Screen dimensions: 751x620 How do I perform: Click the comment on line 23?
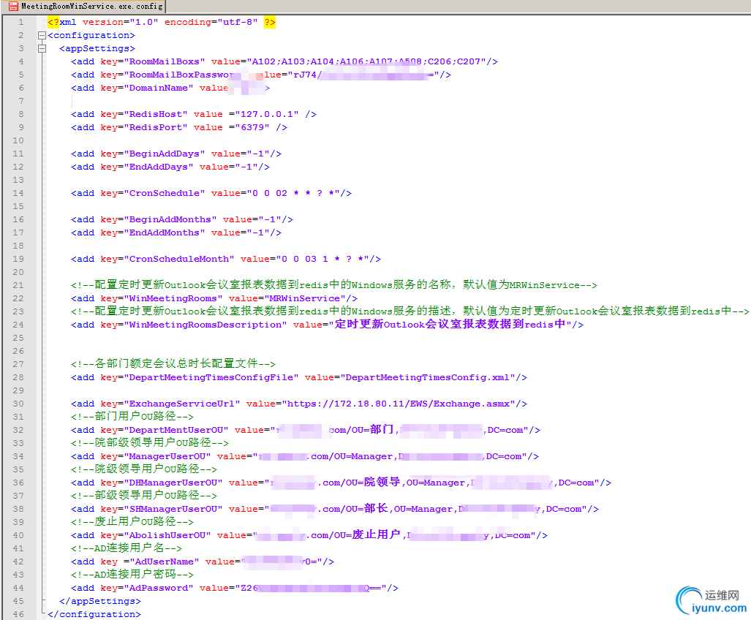point(410,311)
